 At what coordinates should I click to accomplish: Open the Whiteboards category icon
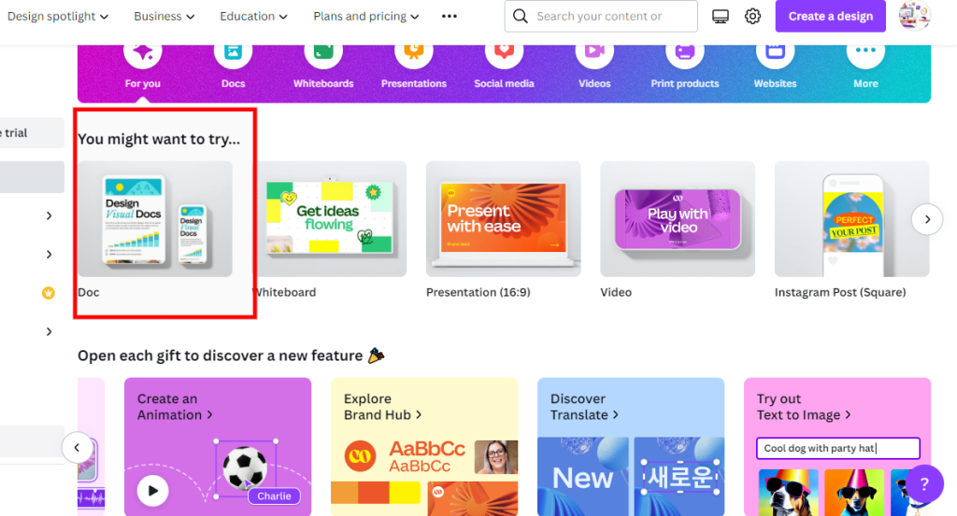click(323, 53)
